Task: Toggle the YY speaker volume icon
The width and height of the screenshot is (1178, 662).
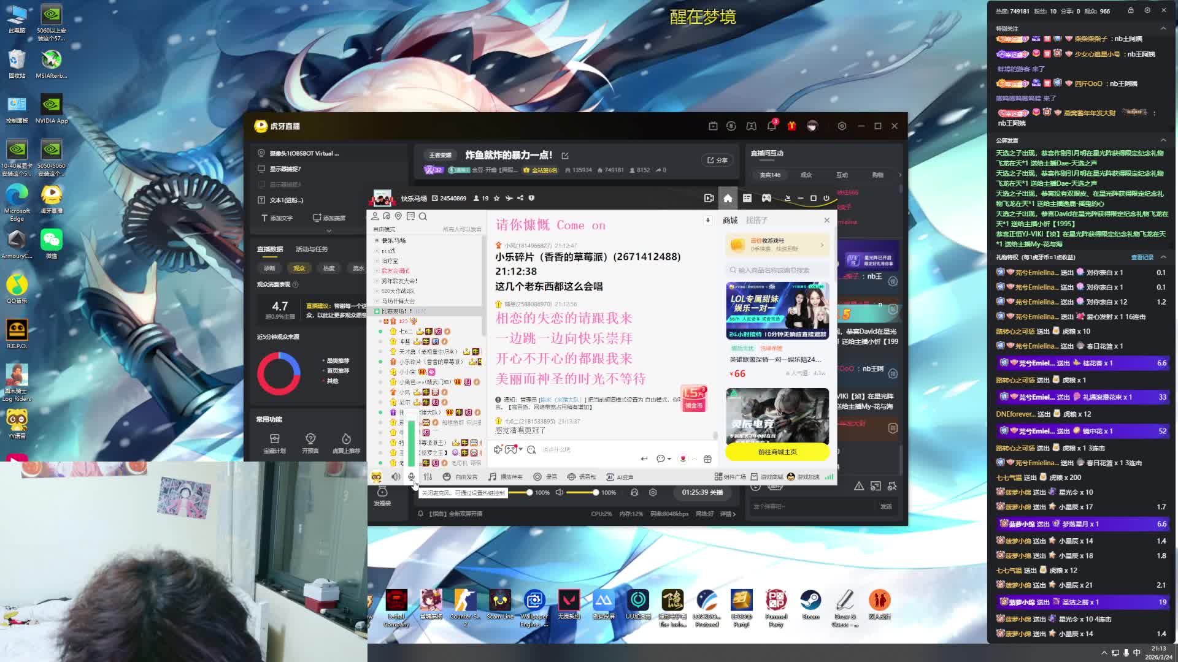Action: (x=396, y=477)
